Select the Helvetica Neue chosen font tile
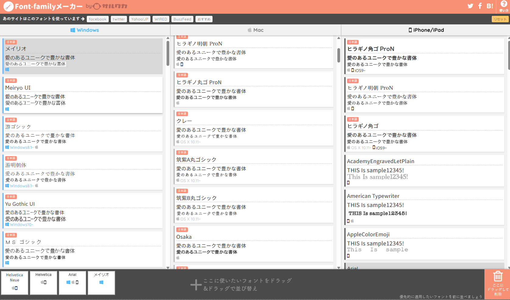The width and height of the screenshot is (510, 300). pyautogui.click(x=15, y=283)
